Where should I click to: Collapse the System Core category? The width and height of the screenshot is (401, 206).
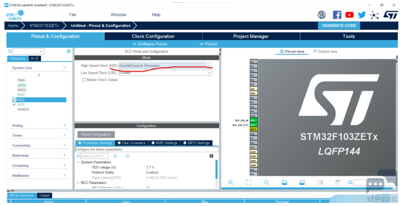(65, 67)
